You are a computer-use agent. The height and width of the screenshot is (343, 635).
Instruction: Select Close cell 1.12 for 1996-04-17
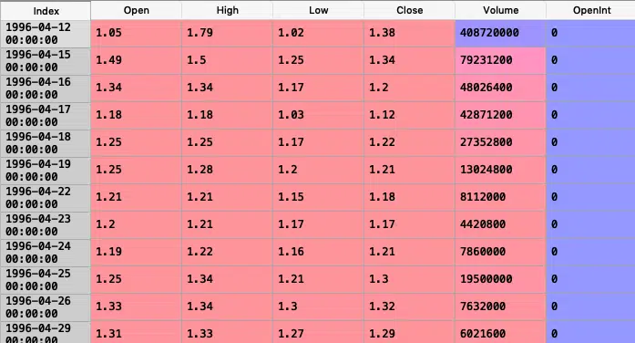point(409,115)
